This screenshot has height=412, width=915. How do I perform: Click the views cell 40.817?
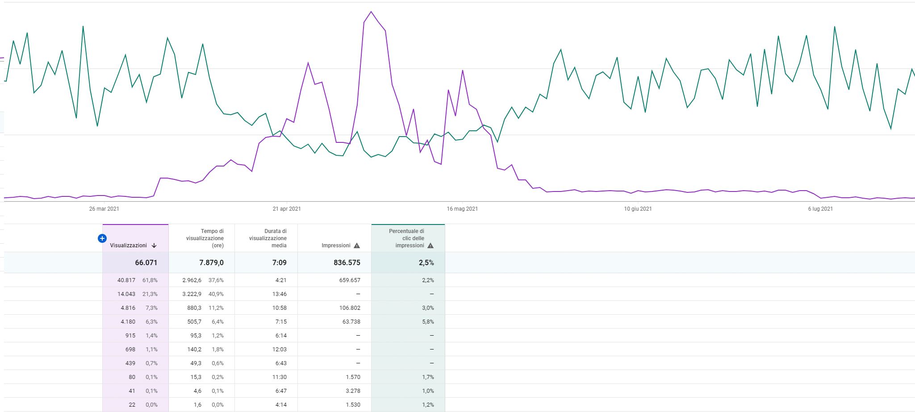click(126, 280)
